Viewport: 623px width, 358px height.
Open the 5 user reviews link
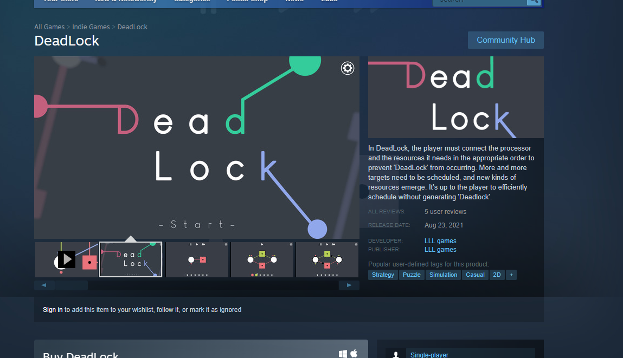tap(445, 212)
